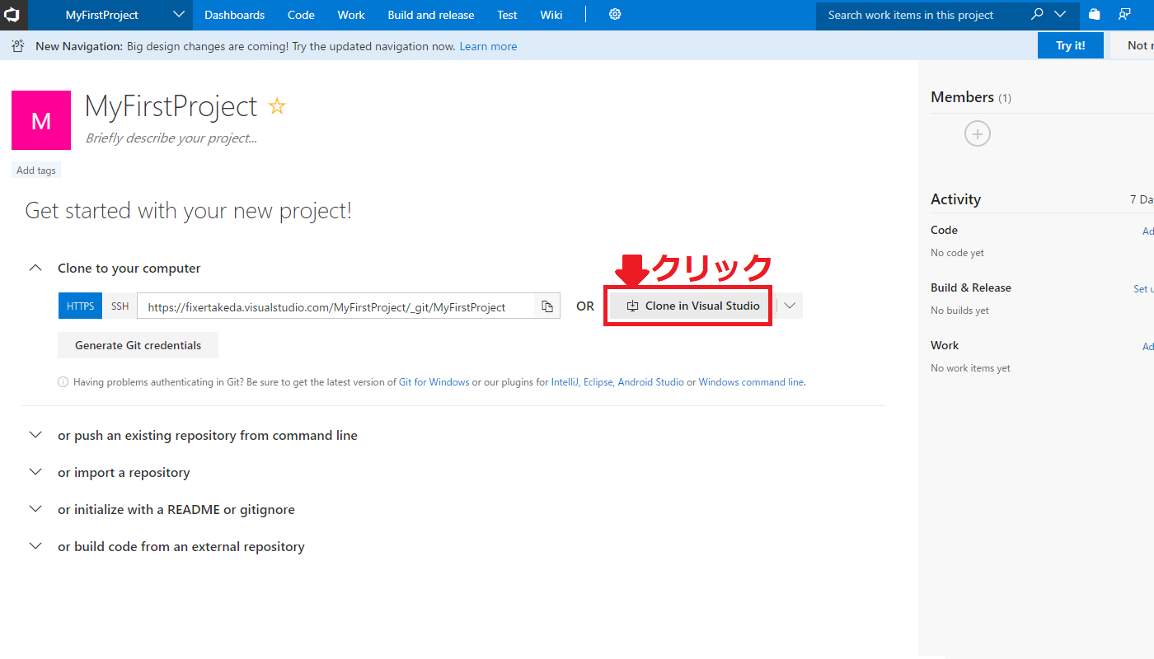Viewport: 1154px width, 659px height.
Task: Click Generate Git credentials
Action: [x=138, y=345]
